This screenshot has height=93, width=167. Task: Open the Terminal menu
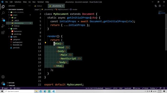coord(40,2)
